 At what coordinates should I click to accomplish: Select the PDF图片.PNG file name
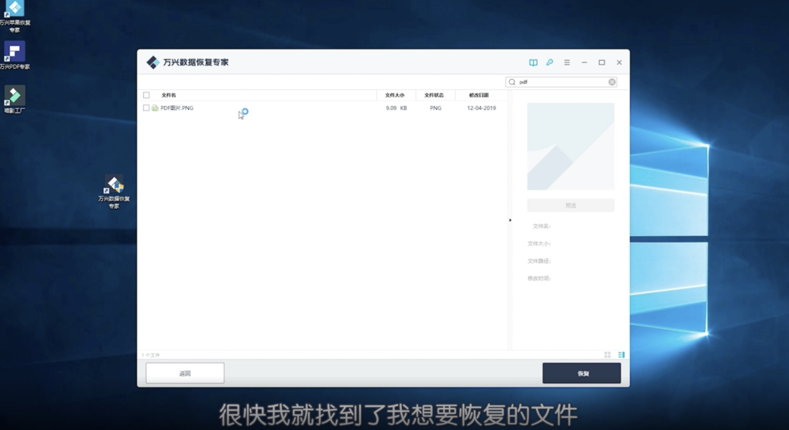[177, 108]
